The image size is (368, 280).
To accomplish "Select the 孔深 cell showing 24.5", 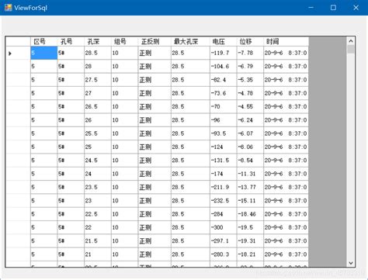I will tap(98, 161).
